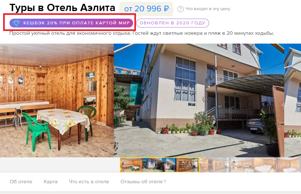Select the dining room thumbnail with green chair
301x194 pixels.
pyautogui.click(x=132, y=165)
